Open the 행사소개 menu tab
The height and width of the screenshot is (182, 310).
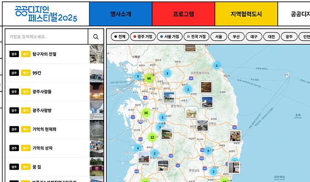point(121,14)
